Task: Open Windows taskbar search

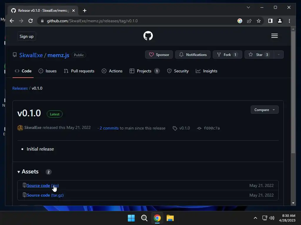Action: pos(144,218)
